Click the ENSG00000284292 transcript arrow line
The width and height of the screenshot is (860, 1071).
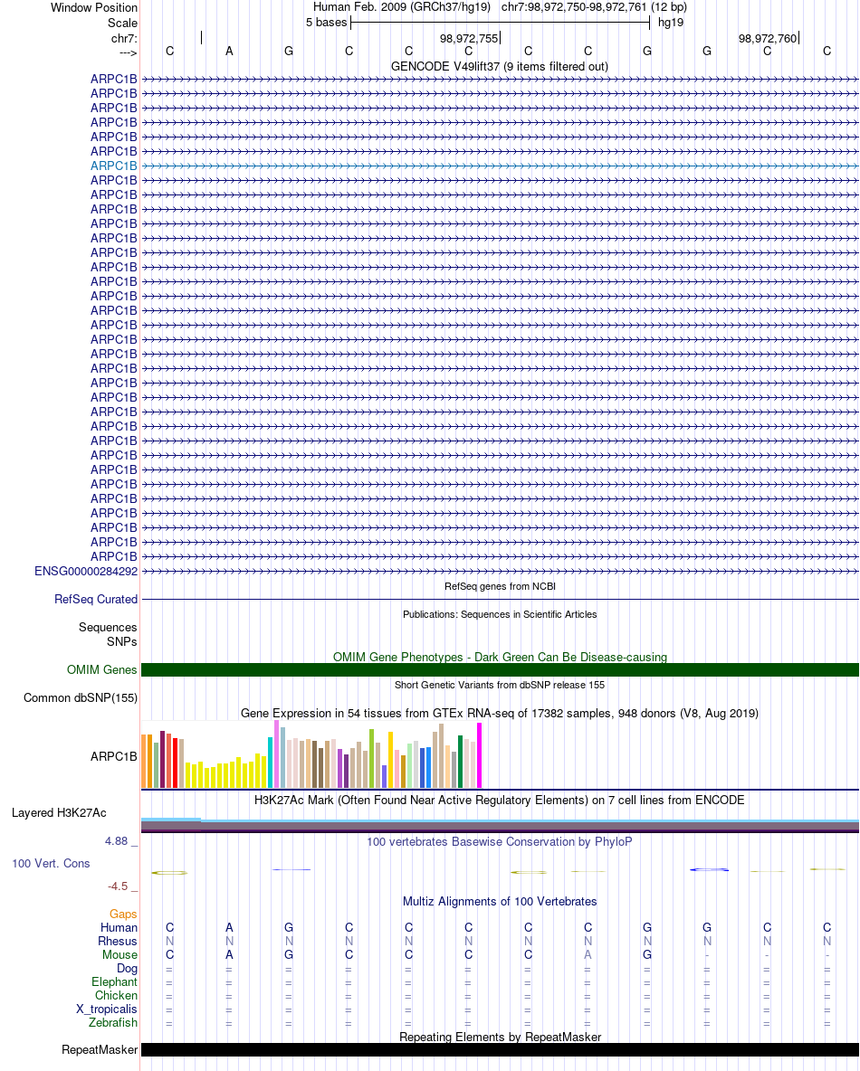pyautogui.click(x=500, y=571)
